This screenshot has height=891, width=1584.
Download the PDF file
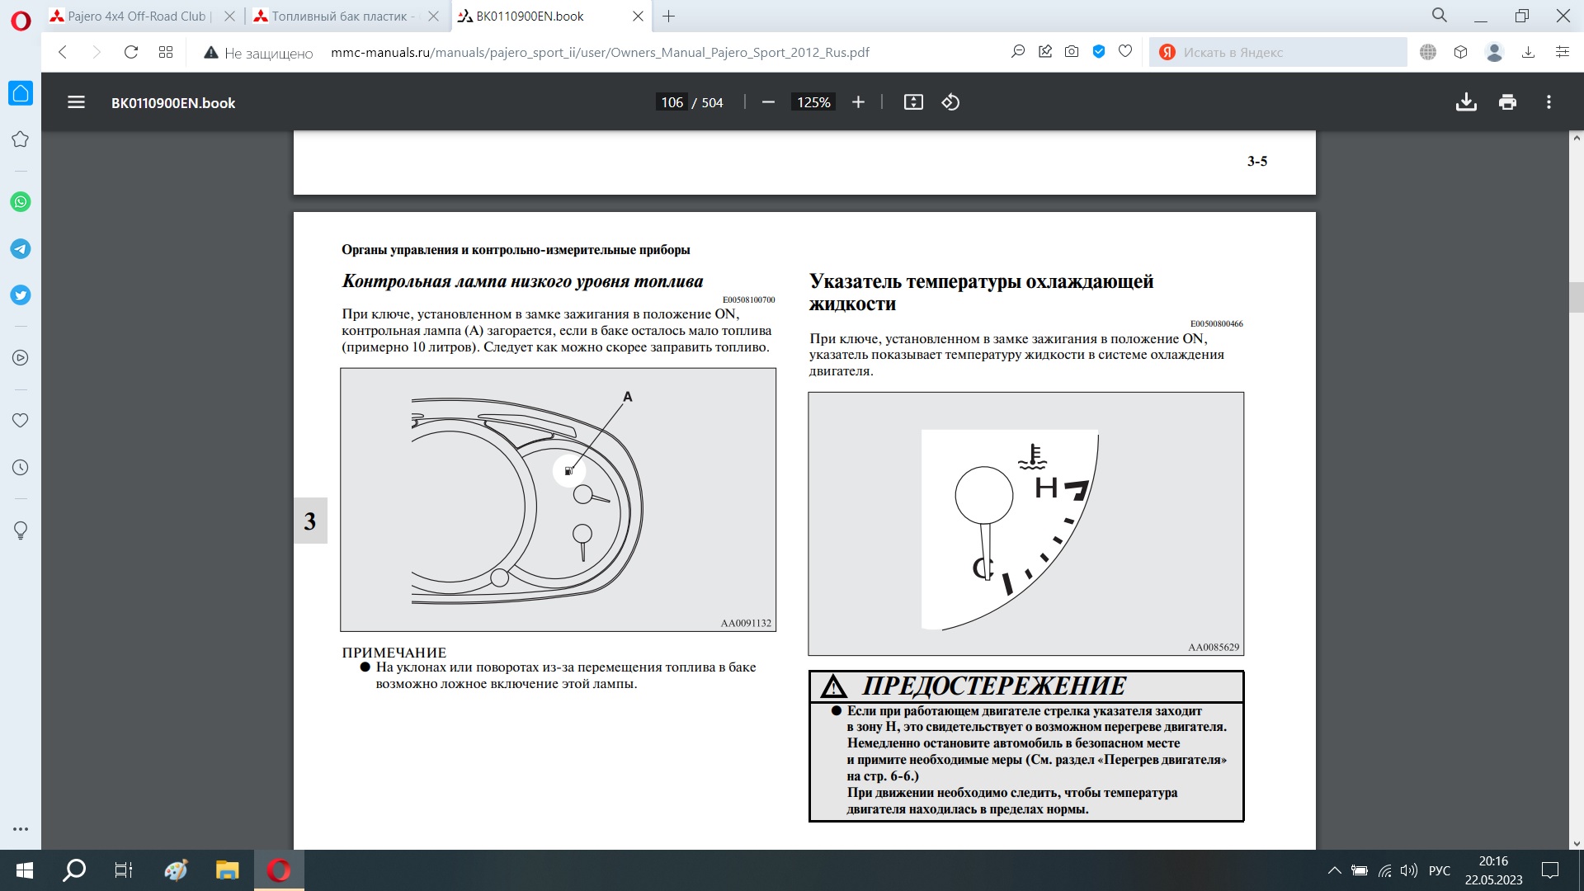(1466, 102)
